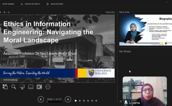
Task: Click the Display Settings icon
Action: click(22, 4)
